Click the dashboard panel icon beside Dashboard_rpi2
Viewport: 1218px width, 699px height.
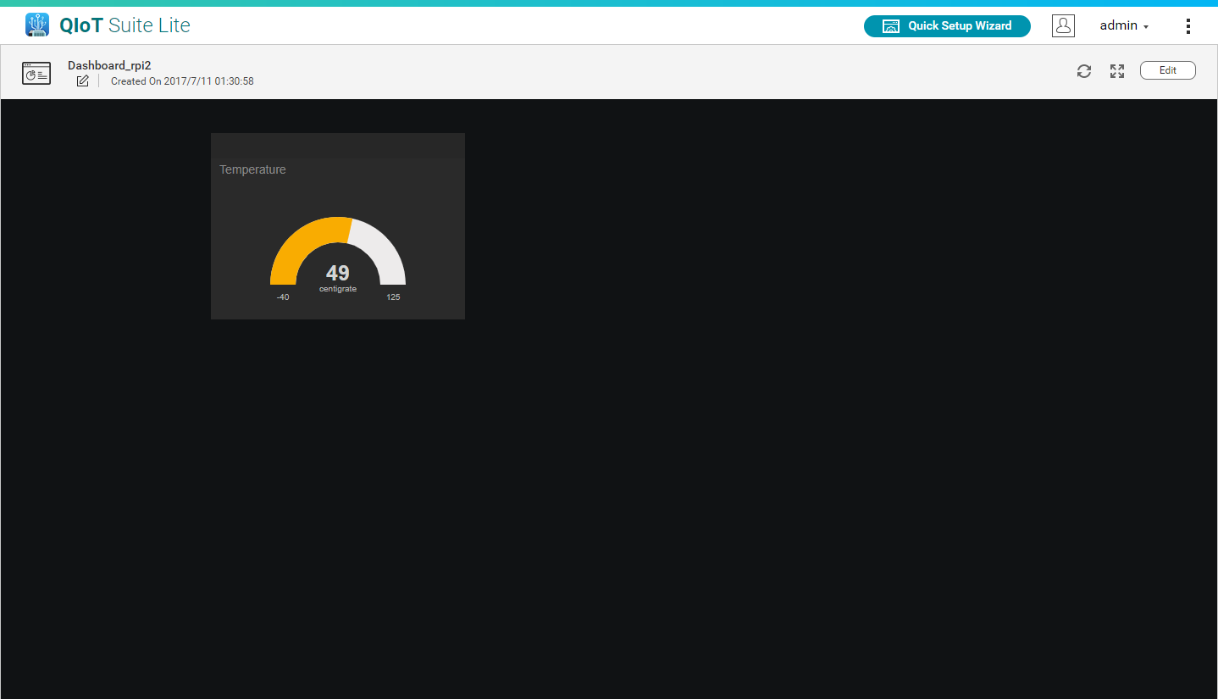(36, 74)
